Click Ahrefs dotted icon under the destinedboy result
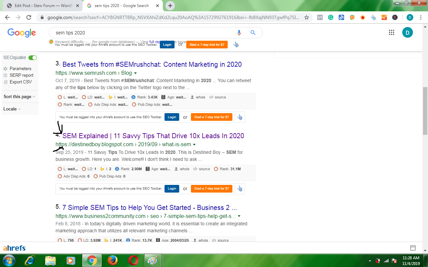This screenshot has width=428, height=267. (x=240, y=189)
